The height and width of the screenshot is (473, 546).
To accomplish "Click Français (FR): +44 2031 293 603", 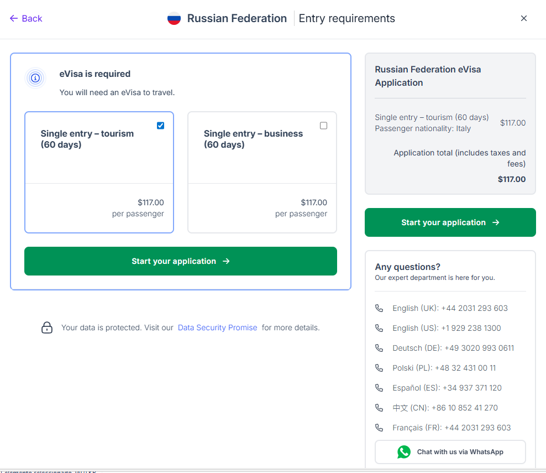I will point(452,427).
